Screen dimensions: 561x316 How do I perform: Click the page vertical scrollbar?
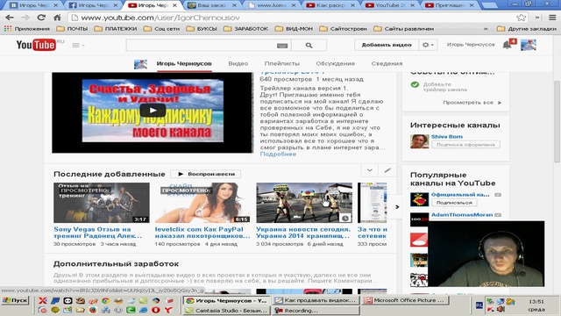coord(557,122)
